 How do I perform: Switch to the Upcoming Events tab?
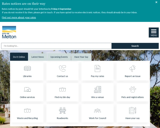click(x=59, y=57)
